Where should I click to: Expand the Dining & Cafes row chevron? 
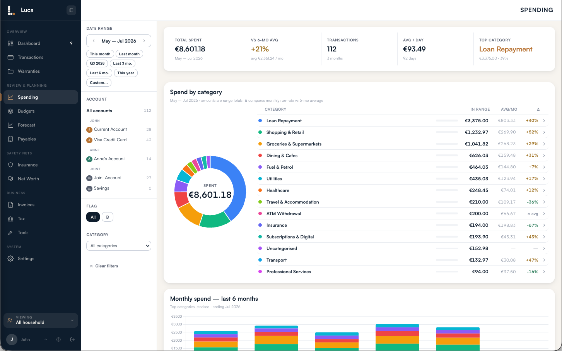[544, 156]
